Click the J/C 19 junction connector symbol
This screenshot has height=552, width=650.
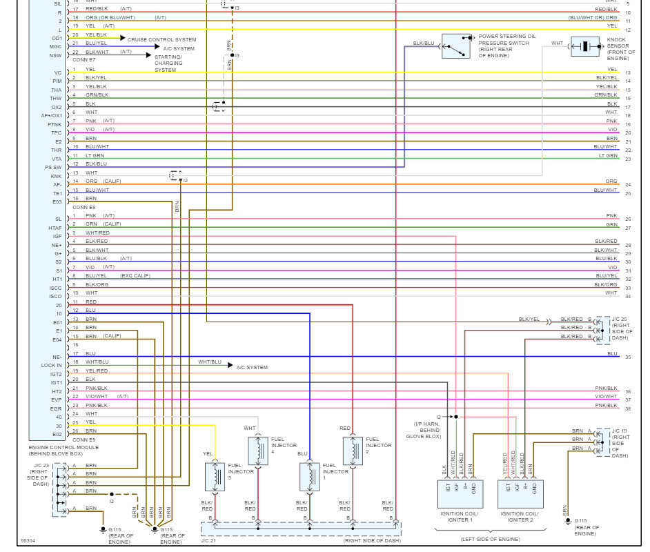[x=603, y=442]
